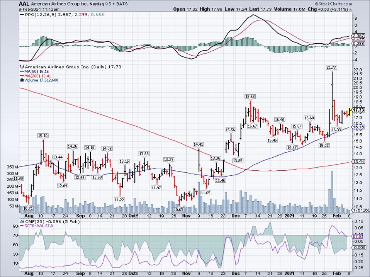370x277 pixels.
Task: Click the 18.63 high price annotation
Action: tap(250, 97)
